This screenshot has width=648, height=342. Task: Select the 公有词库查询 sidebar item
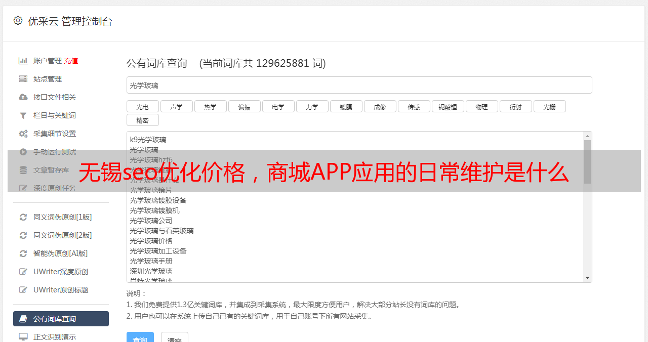(61, 319)
